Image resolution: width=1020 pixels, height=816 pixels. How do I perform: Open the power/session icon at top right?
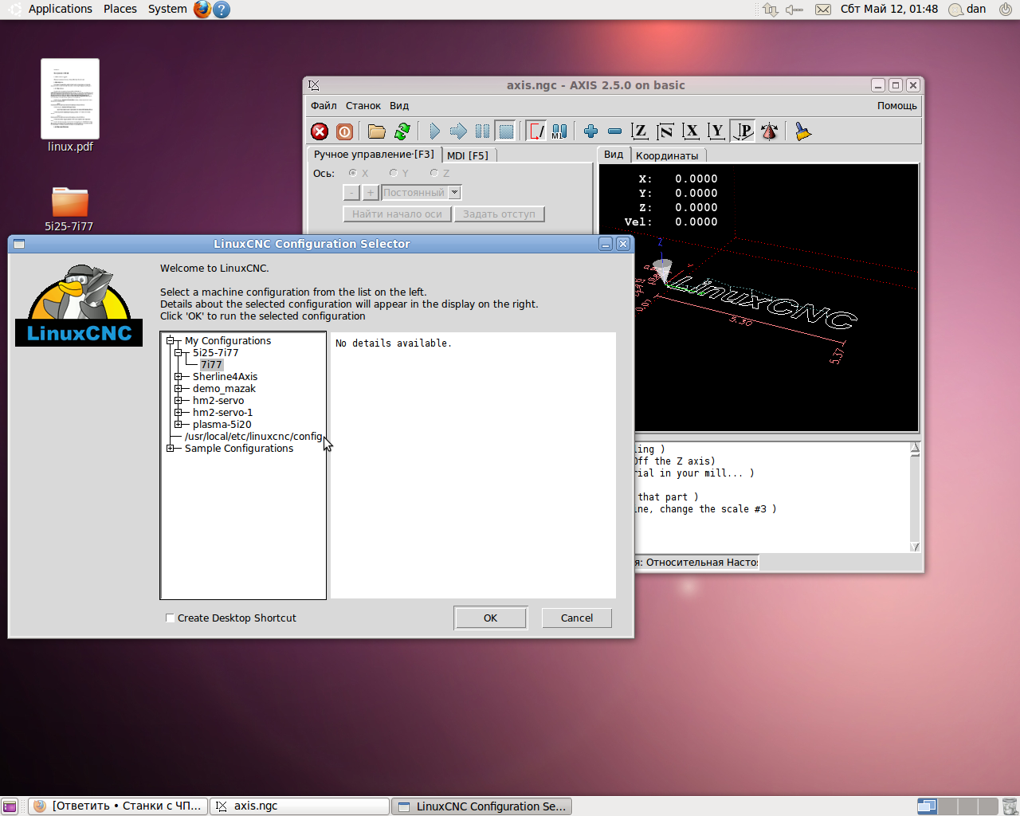(x=1006, y=10)
